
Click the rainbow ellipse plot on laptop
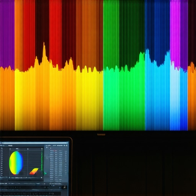[16, 163]
